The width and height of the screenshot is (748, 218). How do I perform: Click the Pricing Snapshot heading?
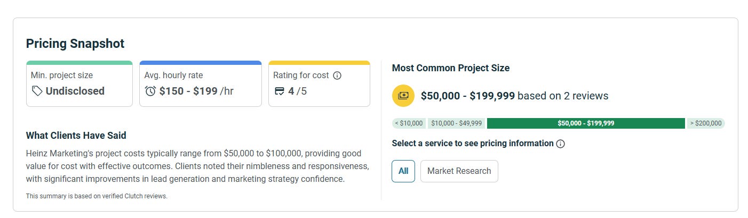point(75,44)
